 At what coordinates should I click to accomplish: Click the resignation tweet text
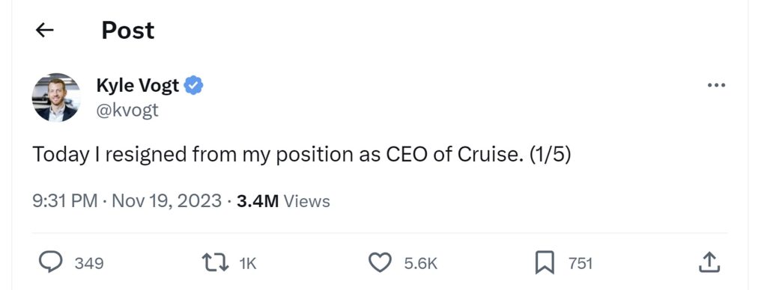coord(302,155)
